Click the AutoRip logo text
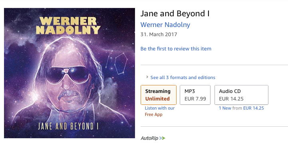288x143 pixels. tap(150, 138)
